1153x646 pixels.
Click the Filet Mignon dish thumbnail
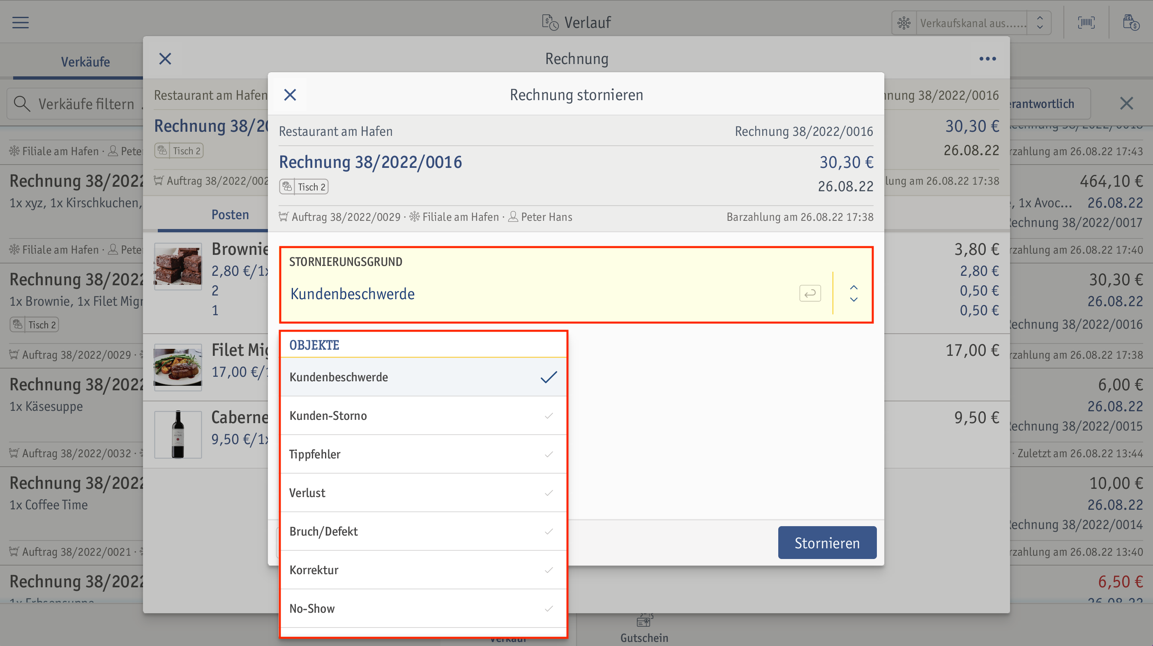[x=178, y=367]
